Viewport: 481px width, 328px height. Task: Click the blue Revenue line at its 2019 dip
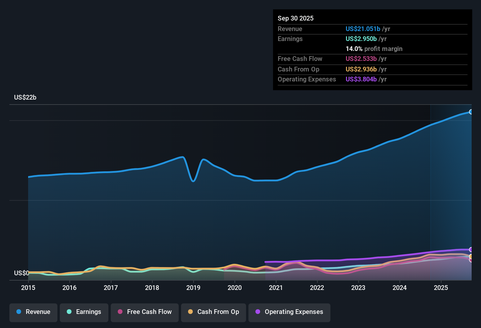coord(193,181)
